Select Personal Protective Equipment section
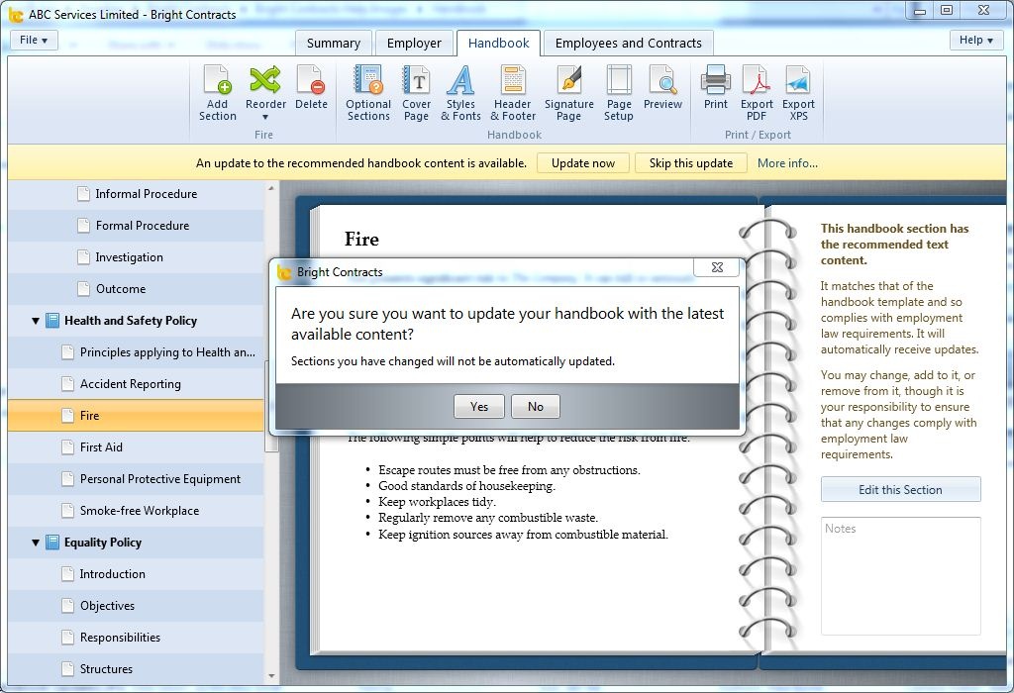The height and width of the screenshot is (693, 1014). click(136, 479)
